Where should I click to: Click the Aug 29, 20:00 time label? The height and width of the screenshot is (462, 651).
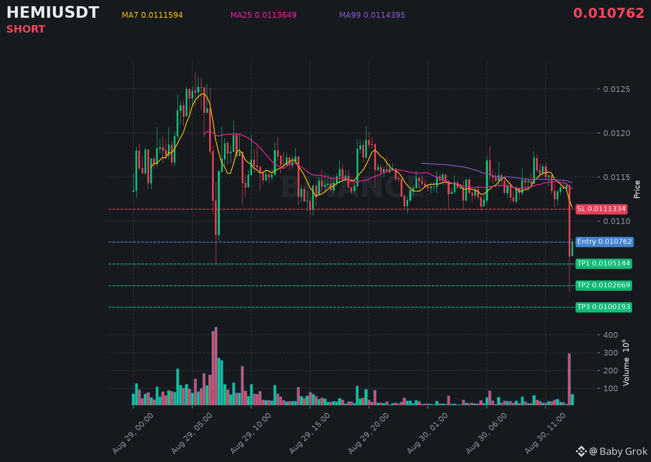(369, 433)
